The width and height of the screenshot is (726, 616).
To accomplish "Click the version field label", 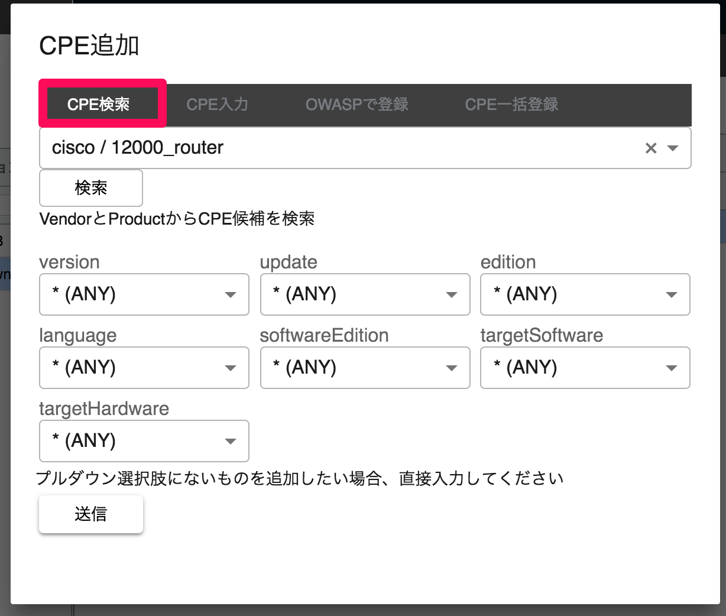I will (69, 262).
